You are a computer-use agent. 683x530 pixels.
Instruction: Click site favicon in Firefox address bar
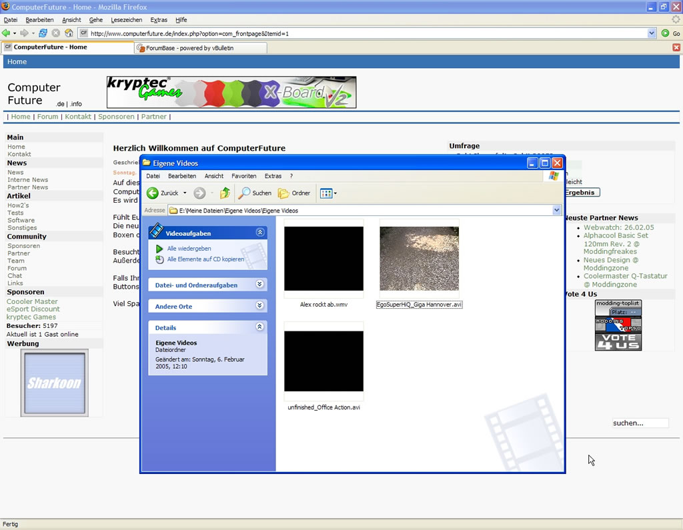83,33
